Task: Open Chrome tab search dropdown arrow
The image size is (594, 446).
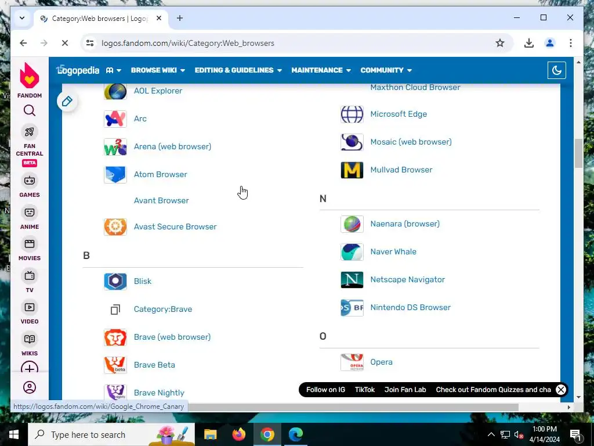Action: (22, 18)
